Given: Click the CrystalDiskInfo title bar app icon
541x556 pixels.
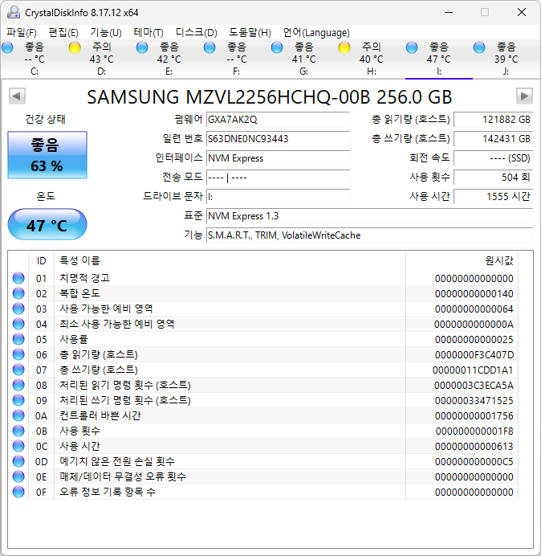Looking at the screenshot, I should tap(14, 12).
